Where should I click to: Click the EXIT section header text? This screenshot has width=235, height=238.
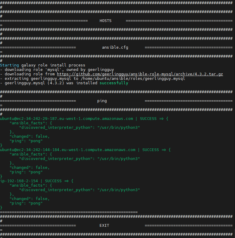coord(104,226)
